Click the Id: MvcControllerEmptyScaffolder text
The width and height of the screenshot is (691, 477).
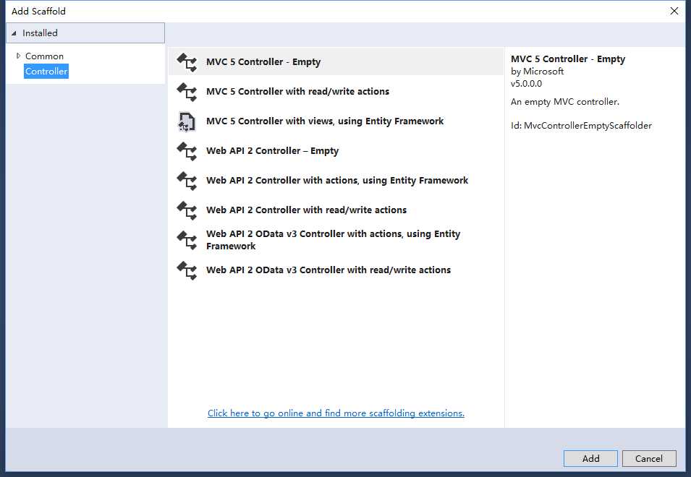click(581, 126)
